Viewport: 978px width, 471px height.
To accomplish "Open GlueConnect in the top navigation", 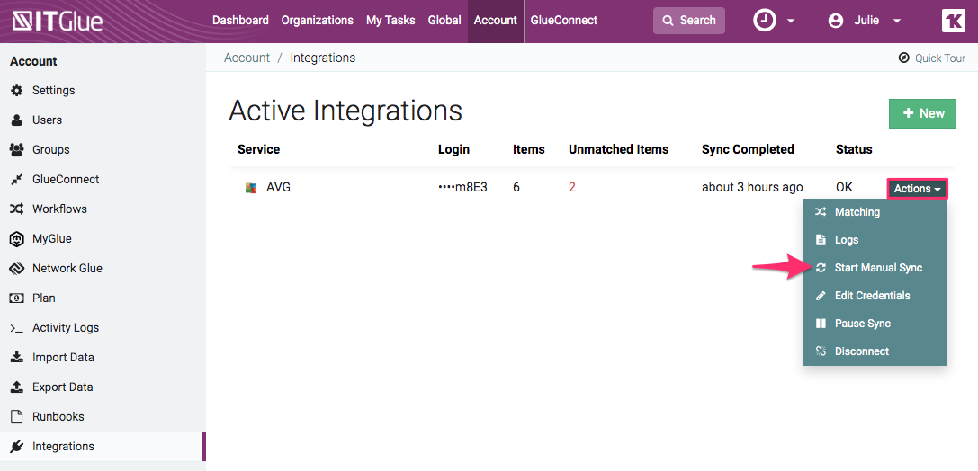I will [x=564, y=21].
